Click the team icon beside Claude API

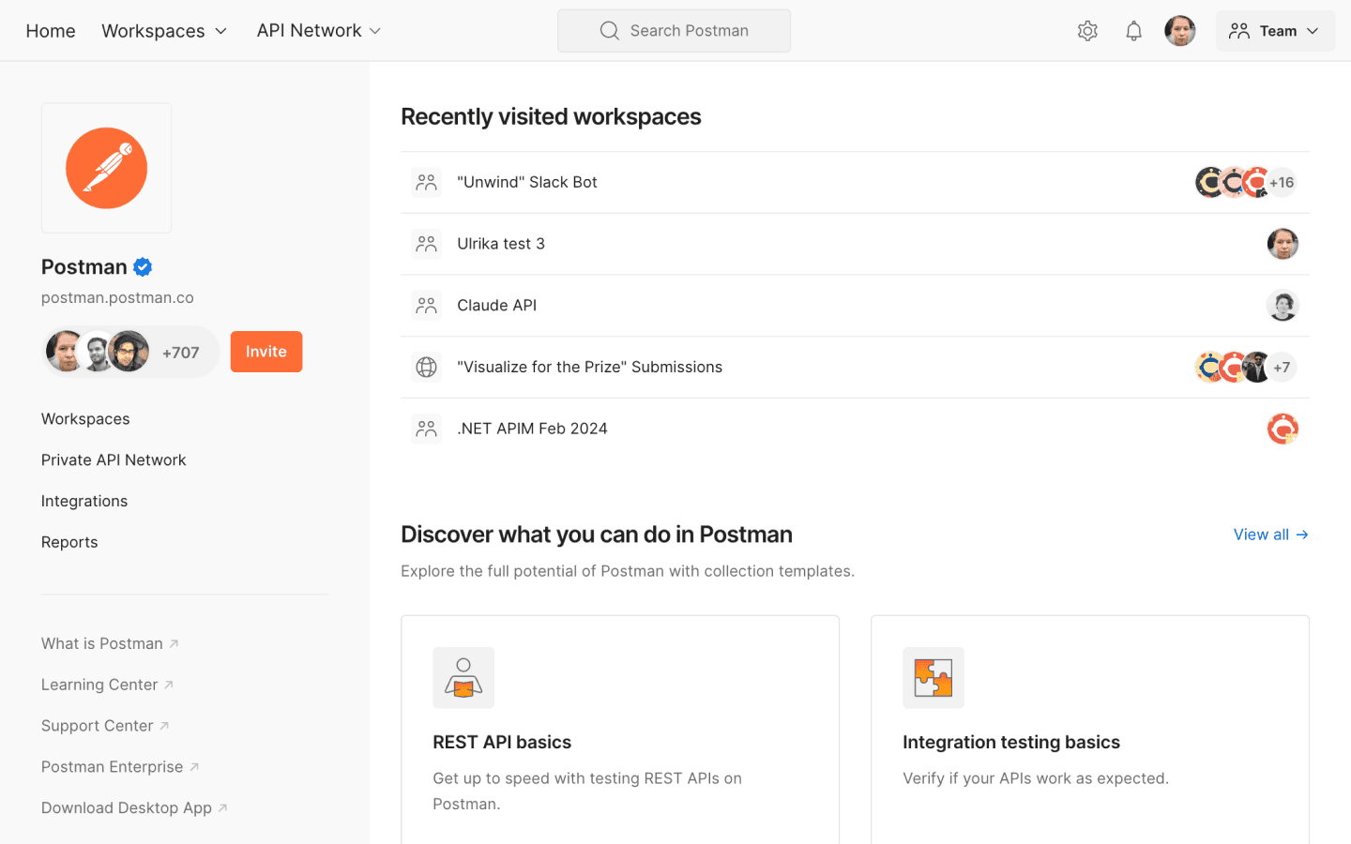pyautogui.click(x=427, y=306)
